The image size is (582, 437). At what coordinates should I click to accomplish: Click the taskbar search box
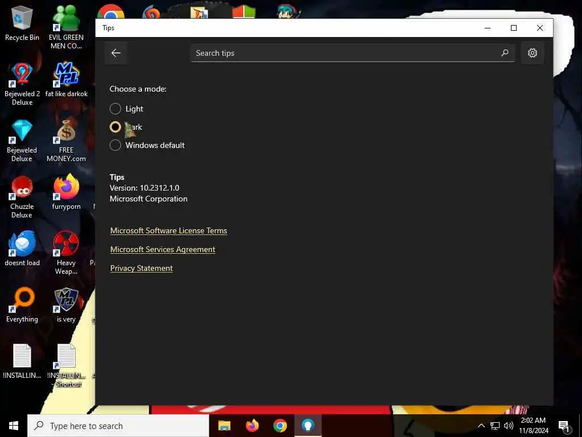tap(118, 426)
